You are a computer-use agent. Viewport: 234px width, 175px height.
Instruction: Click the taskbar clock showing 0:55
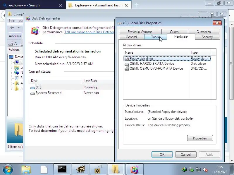tap(219, 169)
